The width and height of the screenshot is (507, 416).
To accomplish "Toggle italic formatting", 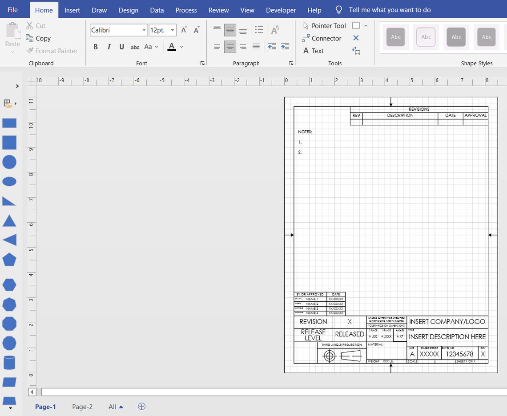I will click(109, 46).
